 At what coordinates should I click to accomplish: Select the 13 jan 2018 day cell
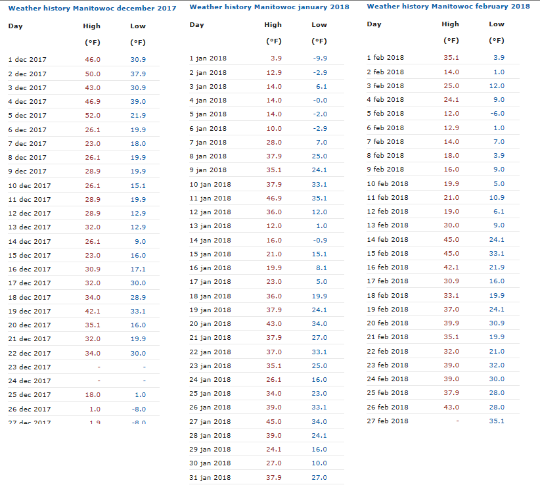[x=210, y=225]
